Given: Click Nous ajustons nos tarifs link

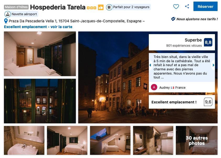Looking at the screenshot, I should 197,19.
